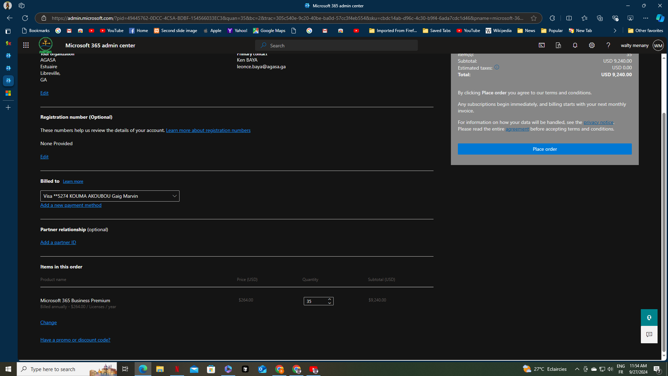
Task: Open Imported From Firefox bookmarks folder
Action: pyautogui.click(x=393, y=31)
